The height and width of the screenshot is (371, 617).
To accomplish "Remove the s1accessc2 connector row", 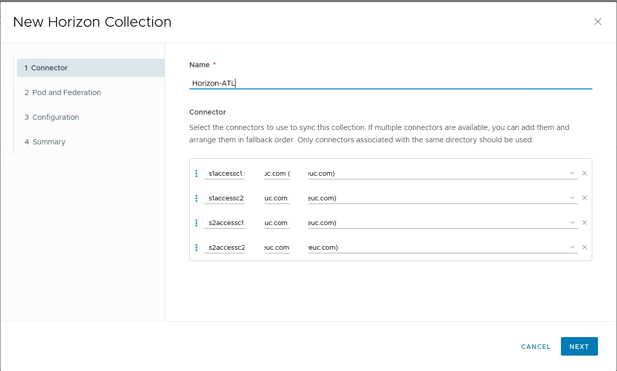I will (584, 198).
